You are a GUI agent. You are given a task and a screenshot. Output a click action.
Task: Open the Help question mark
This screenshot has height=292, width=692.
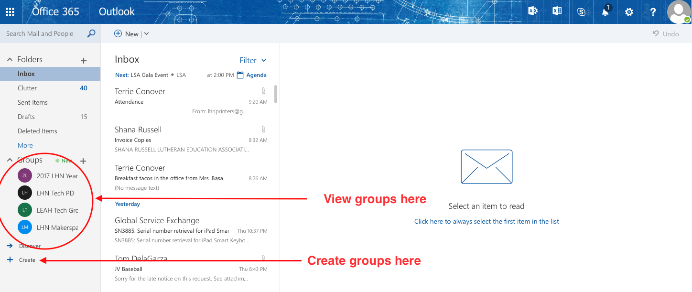click(653, 12)
